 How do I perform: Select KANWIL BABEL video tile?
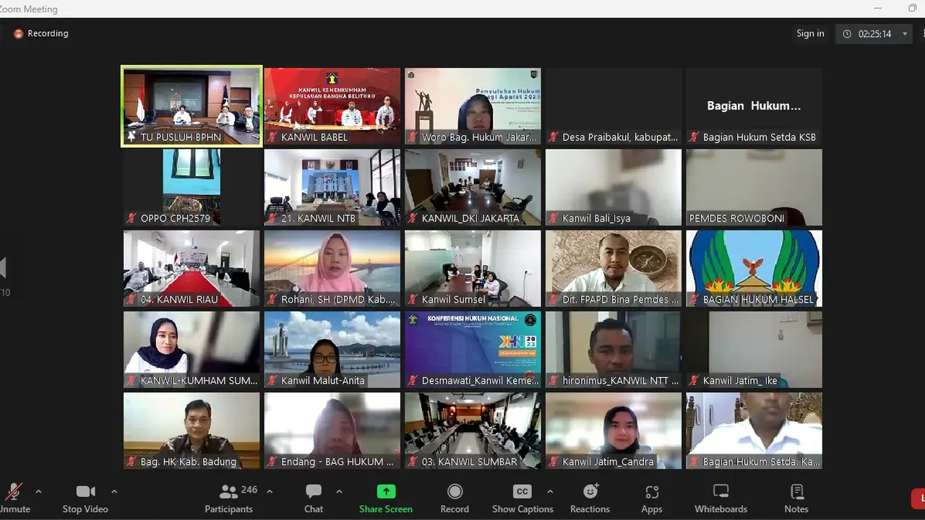(x=332, y=106)
